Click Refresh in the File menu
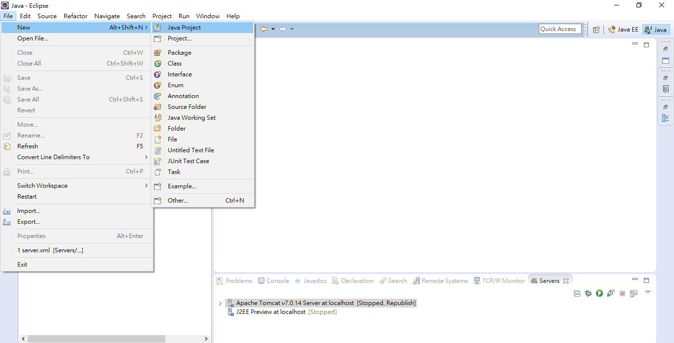Viewport: 674px width, 343px height. tap(77, 146)
